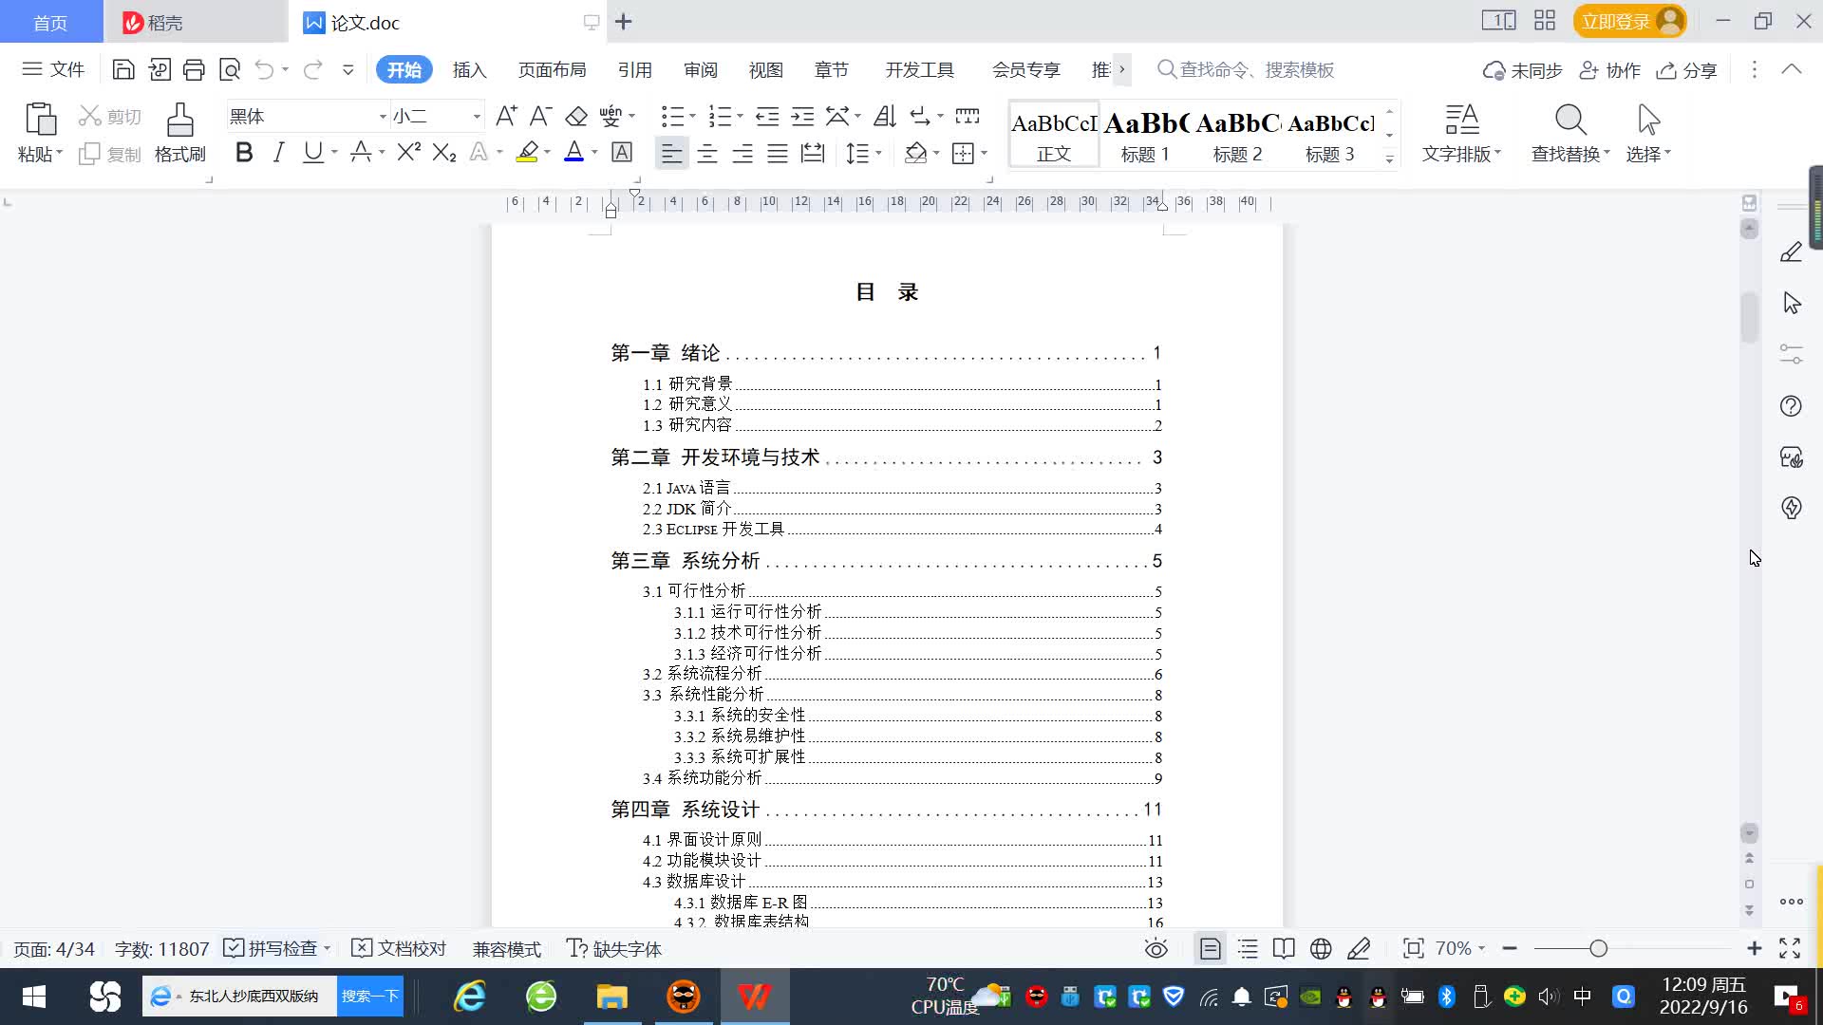1823x1025 pixels.
Task: Click the 立即登录 login button
Action: click(1629, 21)
